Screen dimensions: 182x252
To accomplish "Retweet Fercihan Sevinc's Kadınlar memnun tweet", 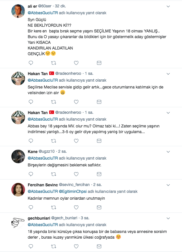I will pyautogui.click(x=53, y=208).
